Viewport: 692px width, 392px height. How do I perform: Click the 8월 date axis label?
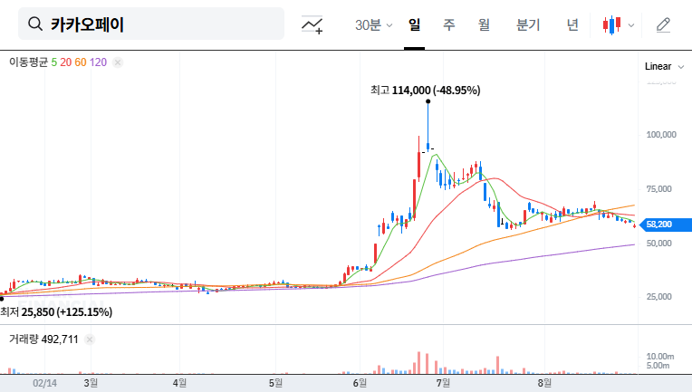click(544, 383)
